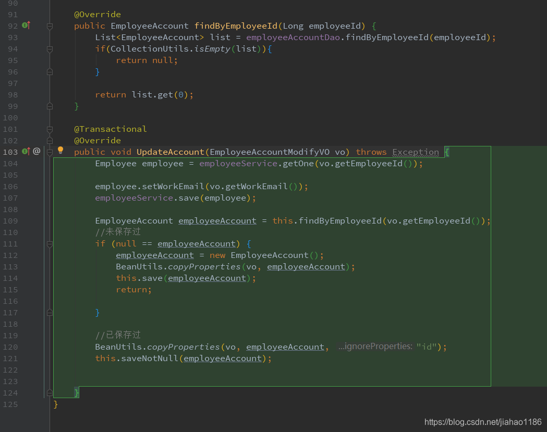
Task: Click the fold end marker at line 124
Action: [x=50, y=393]
